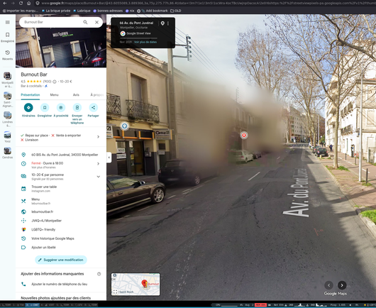Expand the dining options row chevron
The height and width of the screenshot is (308, 376).
(98, 137)
